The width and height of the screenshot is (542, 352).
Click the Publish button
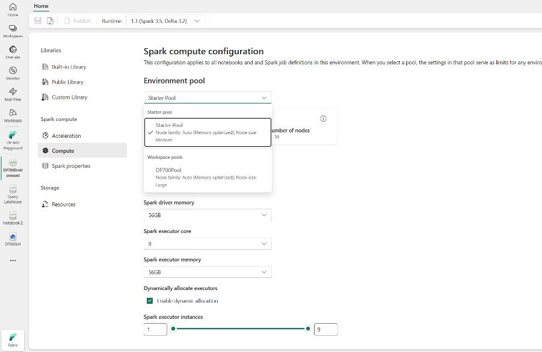78,20
